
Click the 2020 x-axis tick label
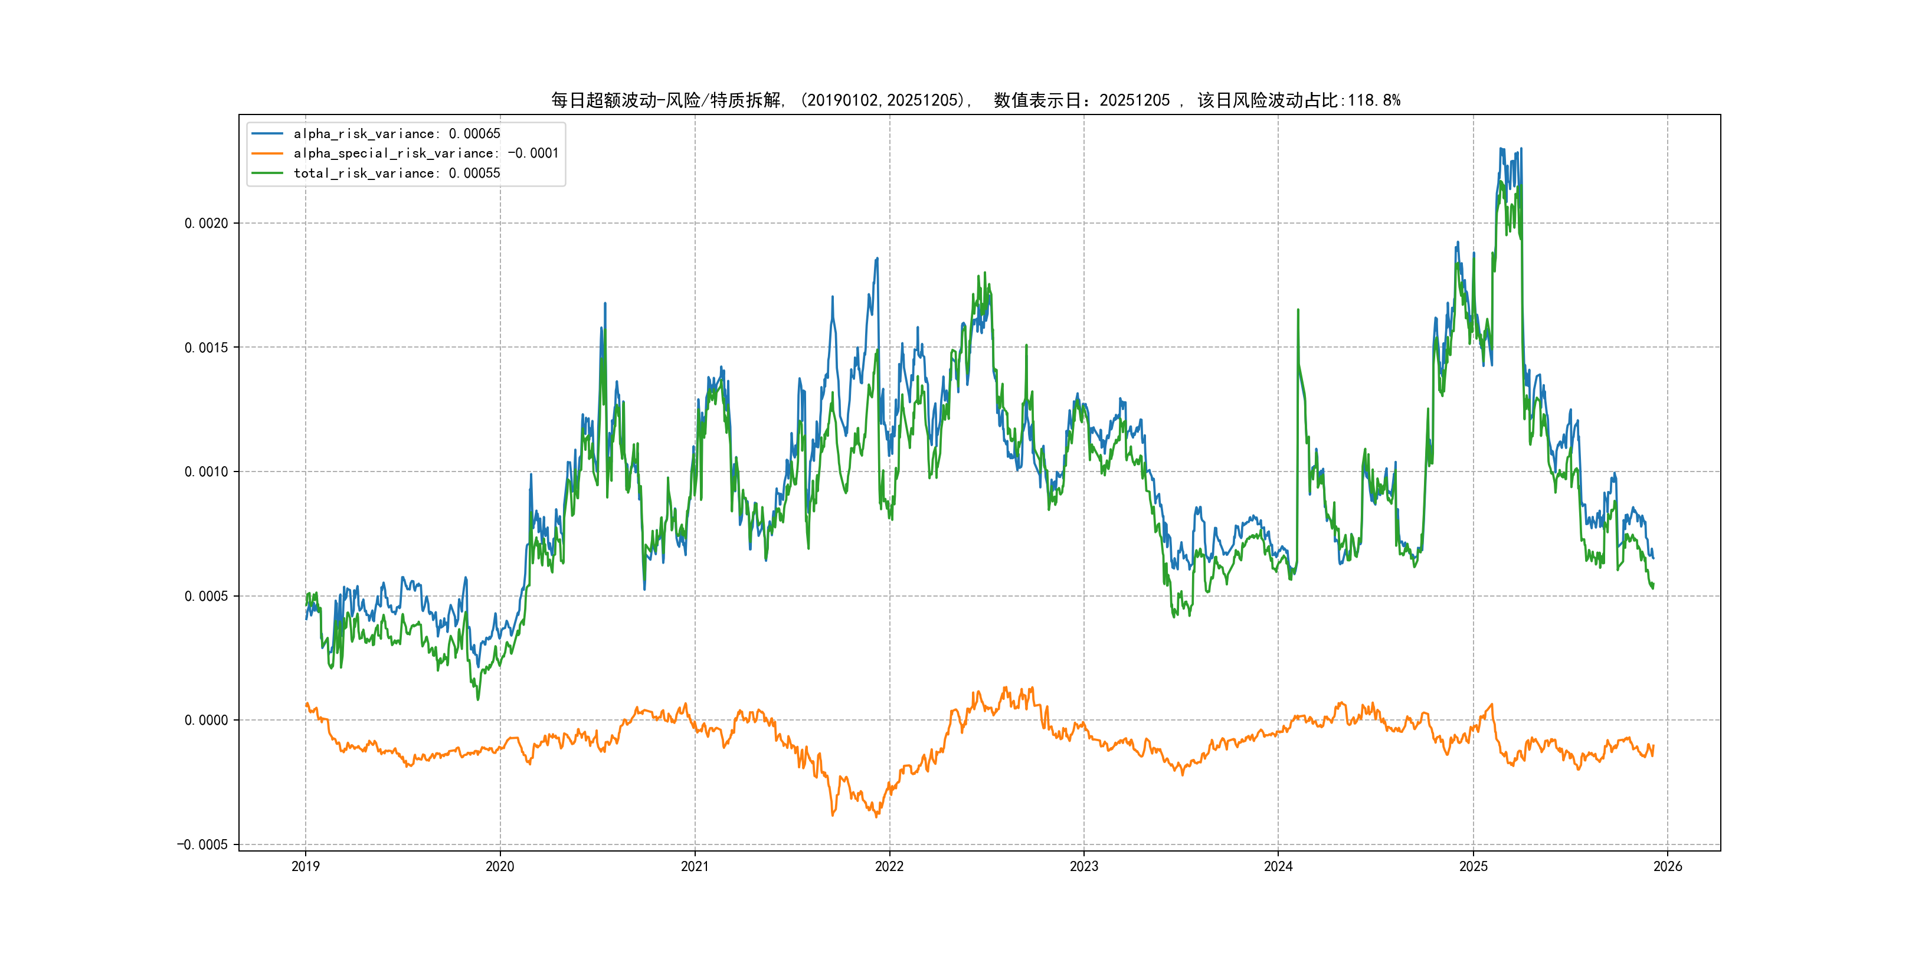(x=499, y=866)
